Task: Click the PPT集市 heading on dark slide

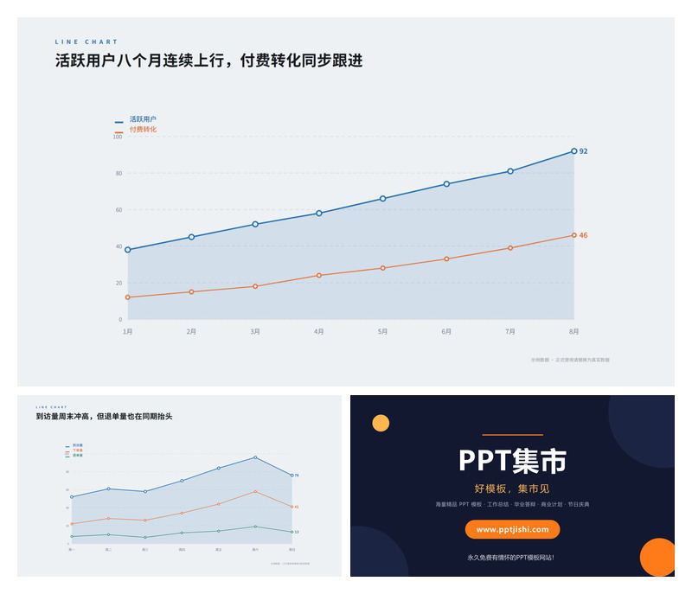Action: 512,461
